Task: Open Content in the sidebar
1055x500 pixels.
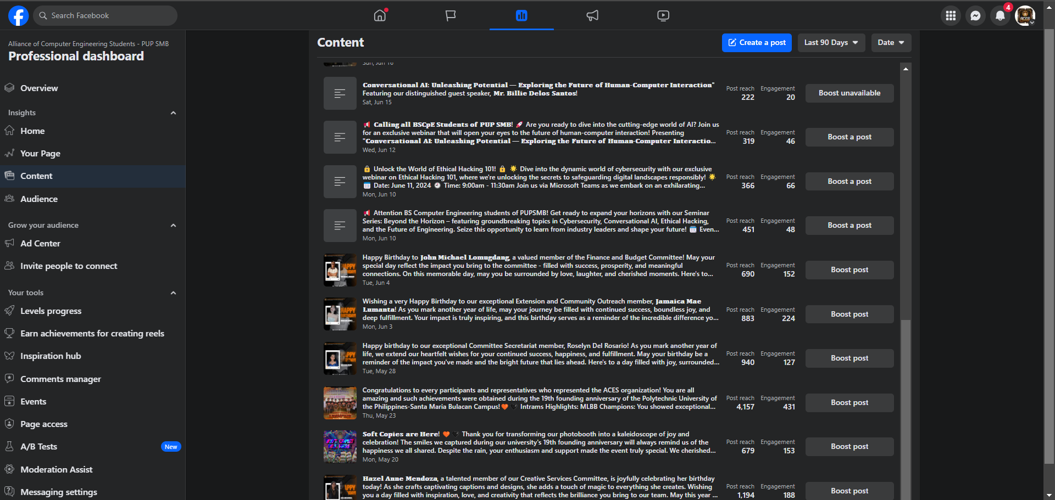Action: [92, 176]
